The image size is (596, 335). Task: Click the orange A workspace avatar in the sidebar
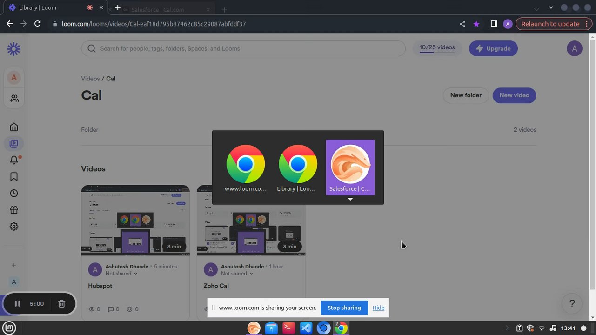click(14, 78)
